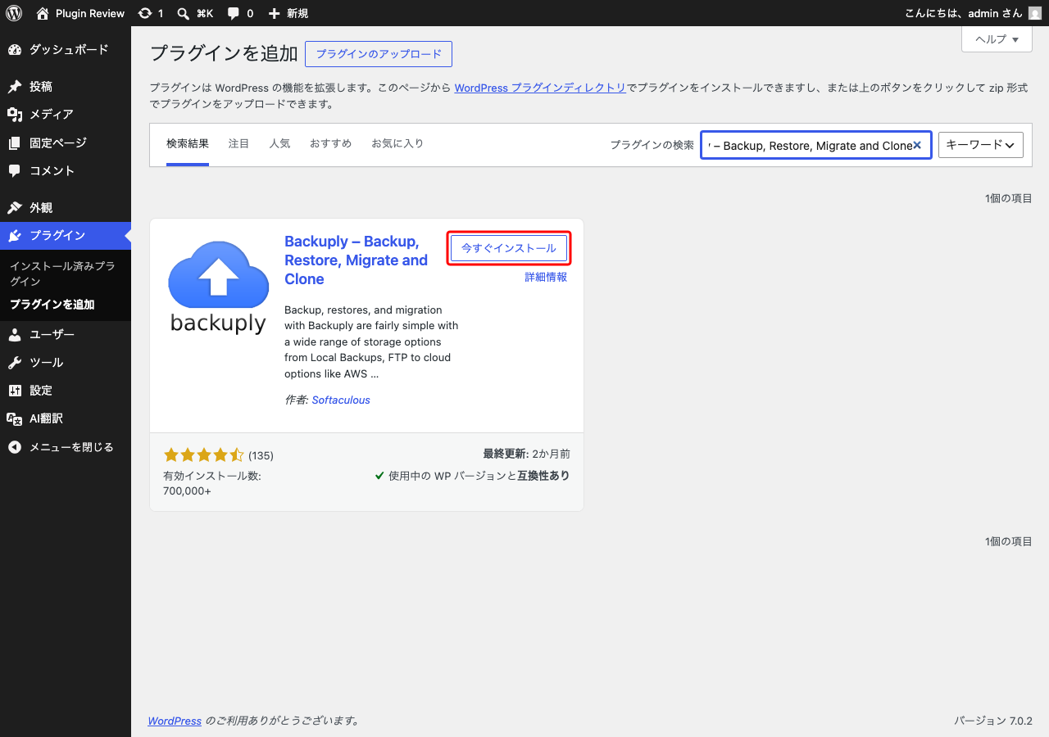This screenshot has height=737, width=1049.
Task: Open インストール済みプラグイン submenu item
Action: coord(66,274)
